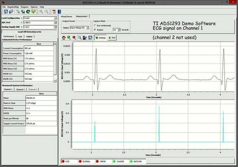Select the blue magnifier zoom tool above the graph
This screenshot has height=167, width=238.
[79, 38]
